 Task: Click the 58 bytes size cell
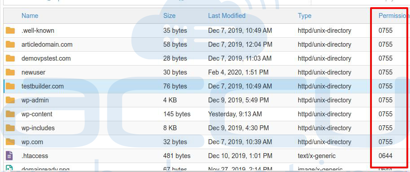[175, 44]
